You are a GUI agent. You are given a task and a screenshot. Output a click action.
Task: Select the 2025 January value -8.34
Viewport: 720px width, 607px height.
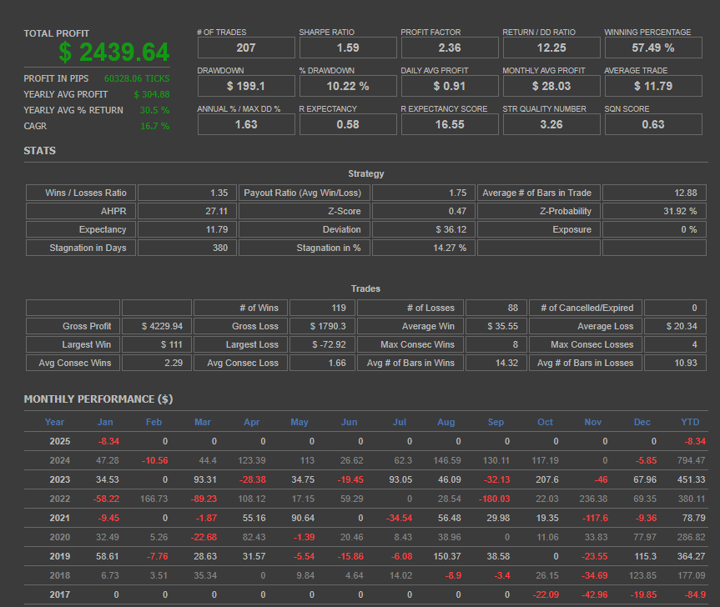tap(108, 441)
